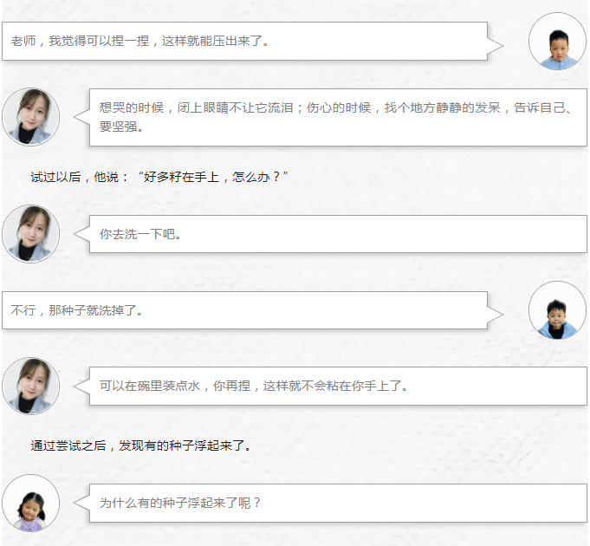The height and width of the screenshot is (546, 590).
Task: Click the narration '通过尝试之后，发现有的种子浮起来了'
Action: [x=140, y=445]
